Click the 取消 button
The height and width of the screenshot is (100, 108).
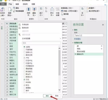click(x=57, y=96)
